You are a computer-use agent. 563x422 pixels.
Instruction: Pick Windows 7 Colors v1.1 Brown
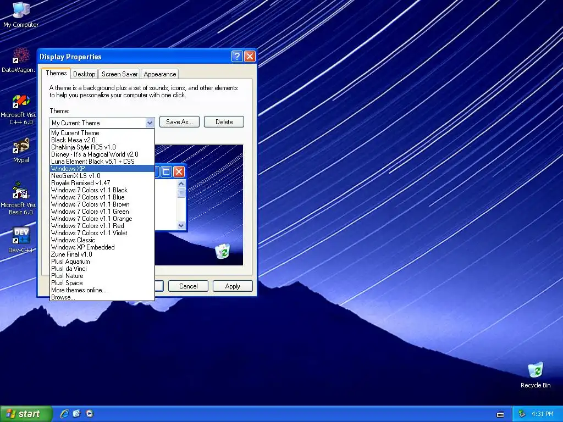click(102, 204)
